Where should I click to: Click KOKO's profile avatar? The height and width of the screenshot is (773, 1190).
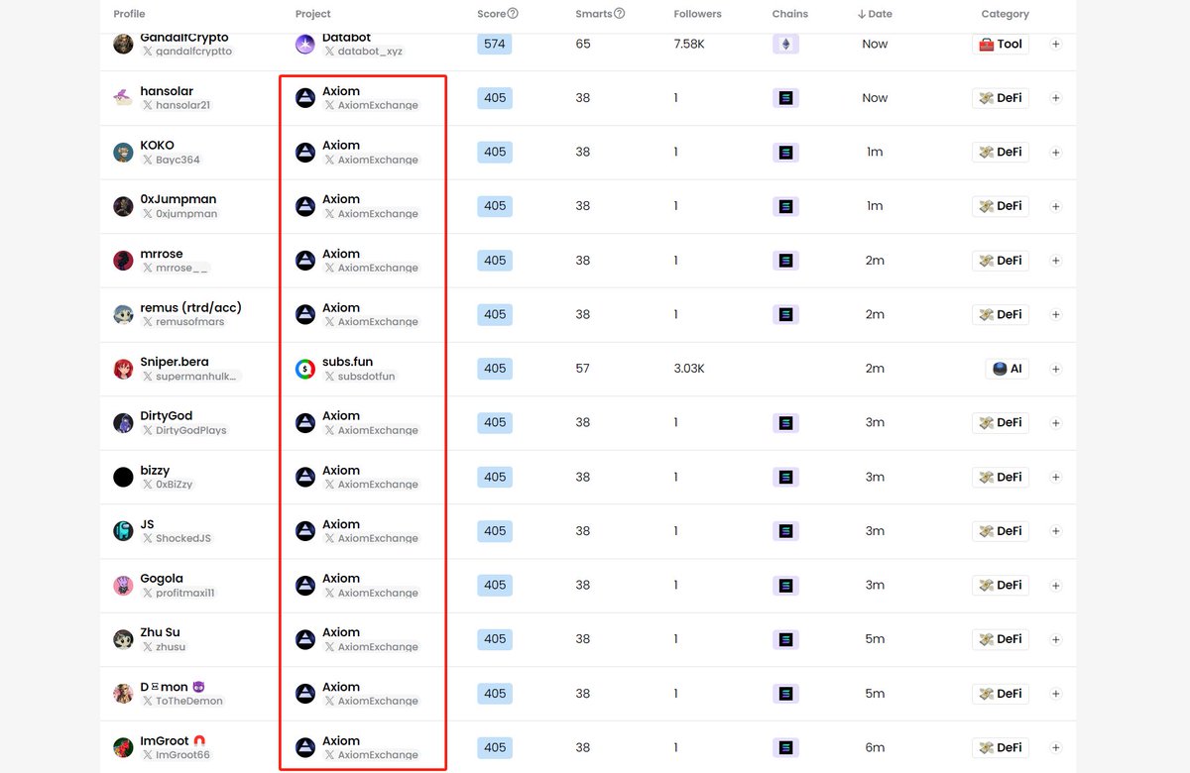click(123, 152)
